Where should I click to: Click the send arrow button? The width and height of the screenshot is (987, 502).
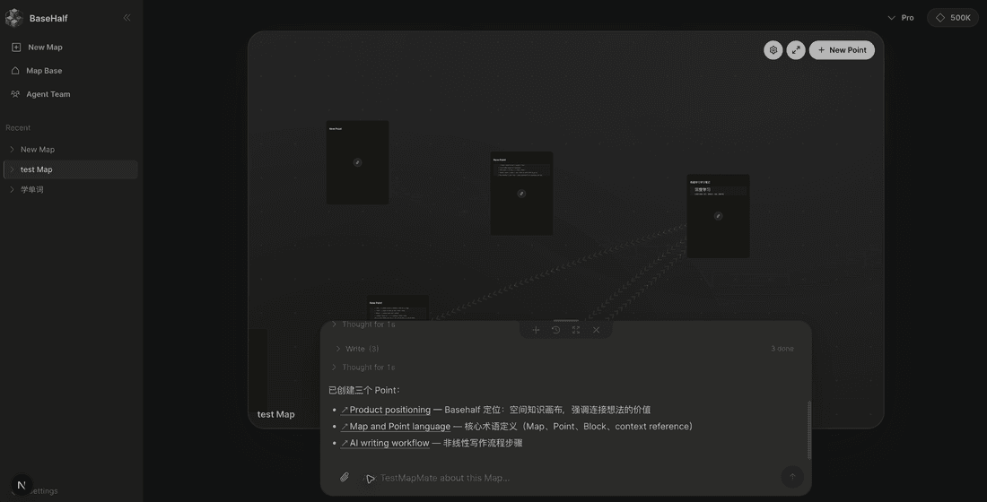point(792,477)
